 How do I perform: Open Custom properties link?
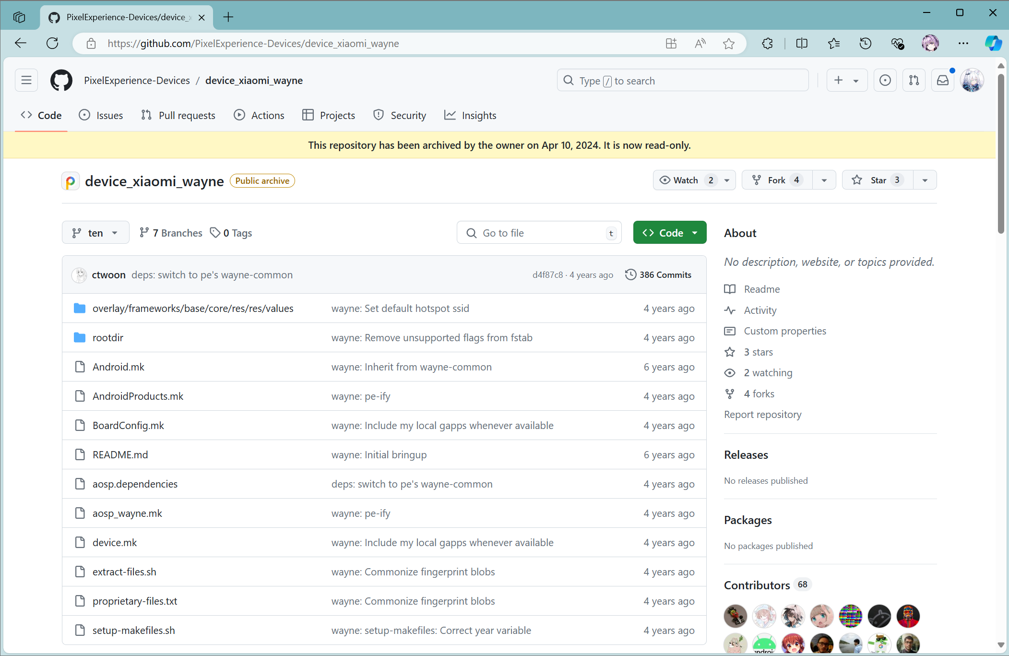pos(785,331)
